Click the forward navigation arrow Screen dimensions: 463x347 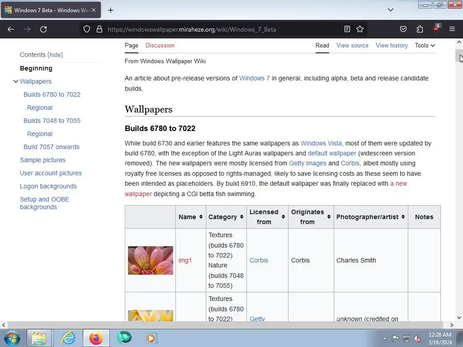coord(27,29)
